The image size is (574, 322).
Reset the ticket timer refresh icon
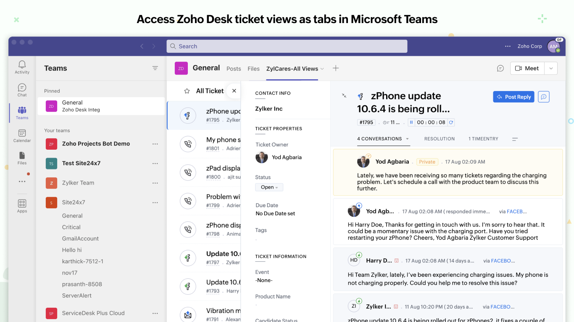click(x=451, y=122)
